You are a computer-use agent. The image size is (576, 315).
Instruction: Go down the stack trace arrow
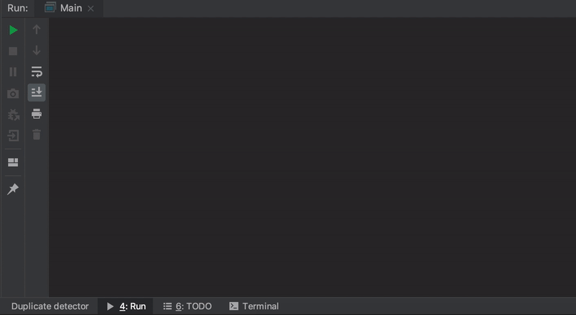[x=37, y=50]
